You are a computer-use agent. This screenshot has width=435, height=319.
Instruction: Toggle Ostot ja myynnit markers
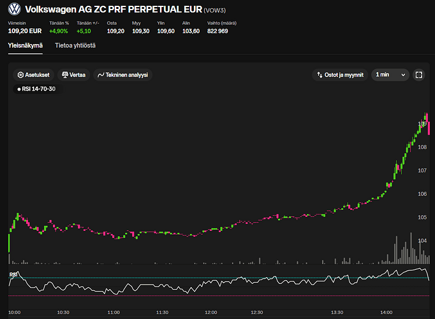(x=340, y=75)
